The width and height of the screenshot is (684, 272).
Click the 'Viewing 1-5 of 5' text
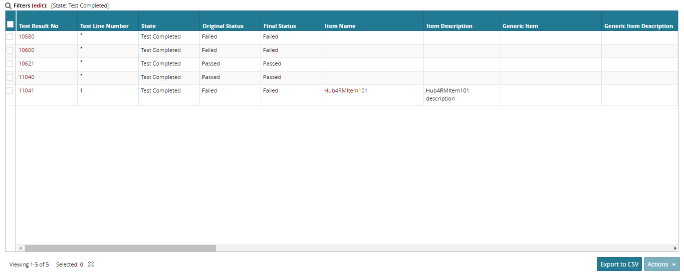[29, 264]
